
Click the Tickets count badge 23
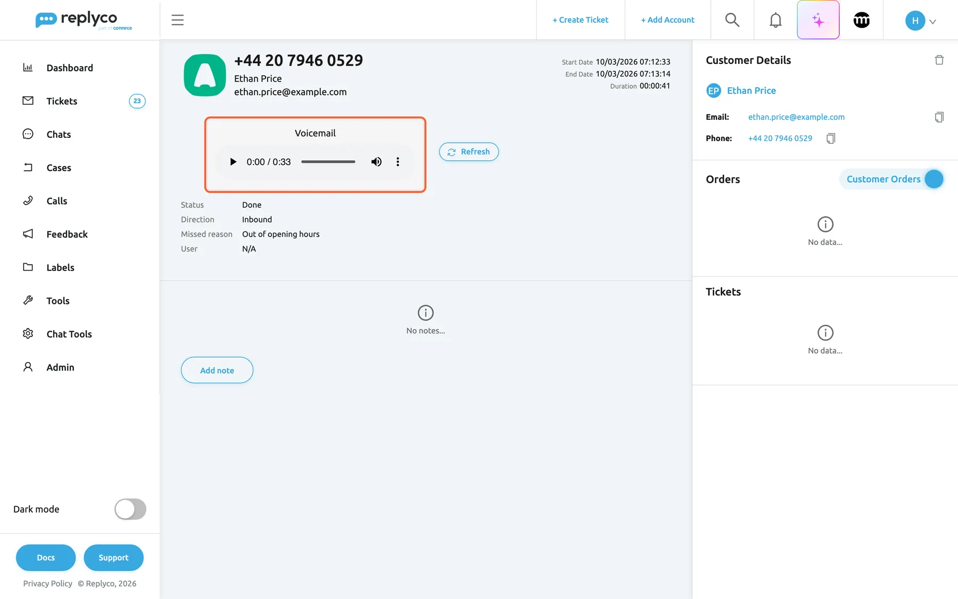click(137, 101)
